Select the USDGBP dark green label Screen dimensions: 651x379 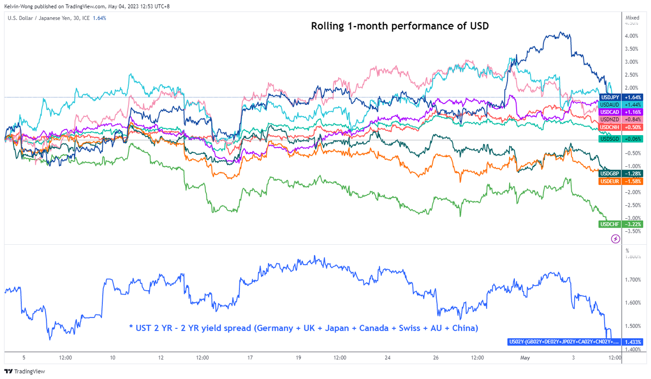tap(621, 174)
